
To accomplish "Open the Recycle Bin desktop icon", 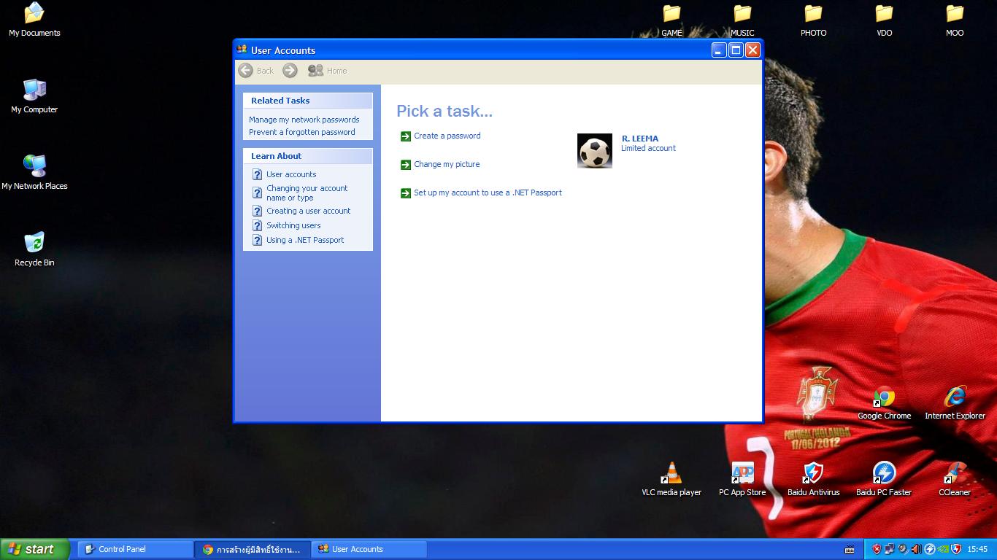I will pos(34,244).
